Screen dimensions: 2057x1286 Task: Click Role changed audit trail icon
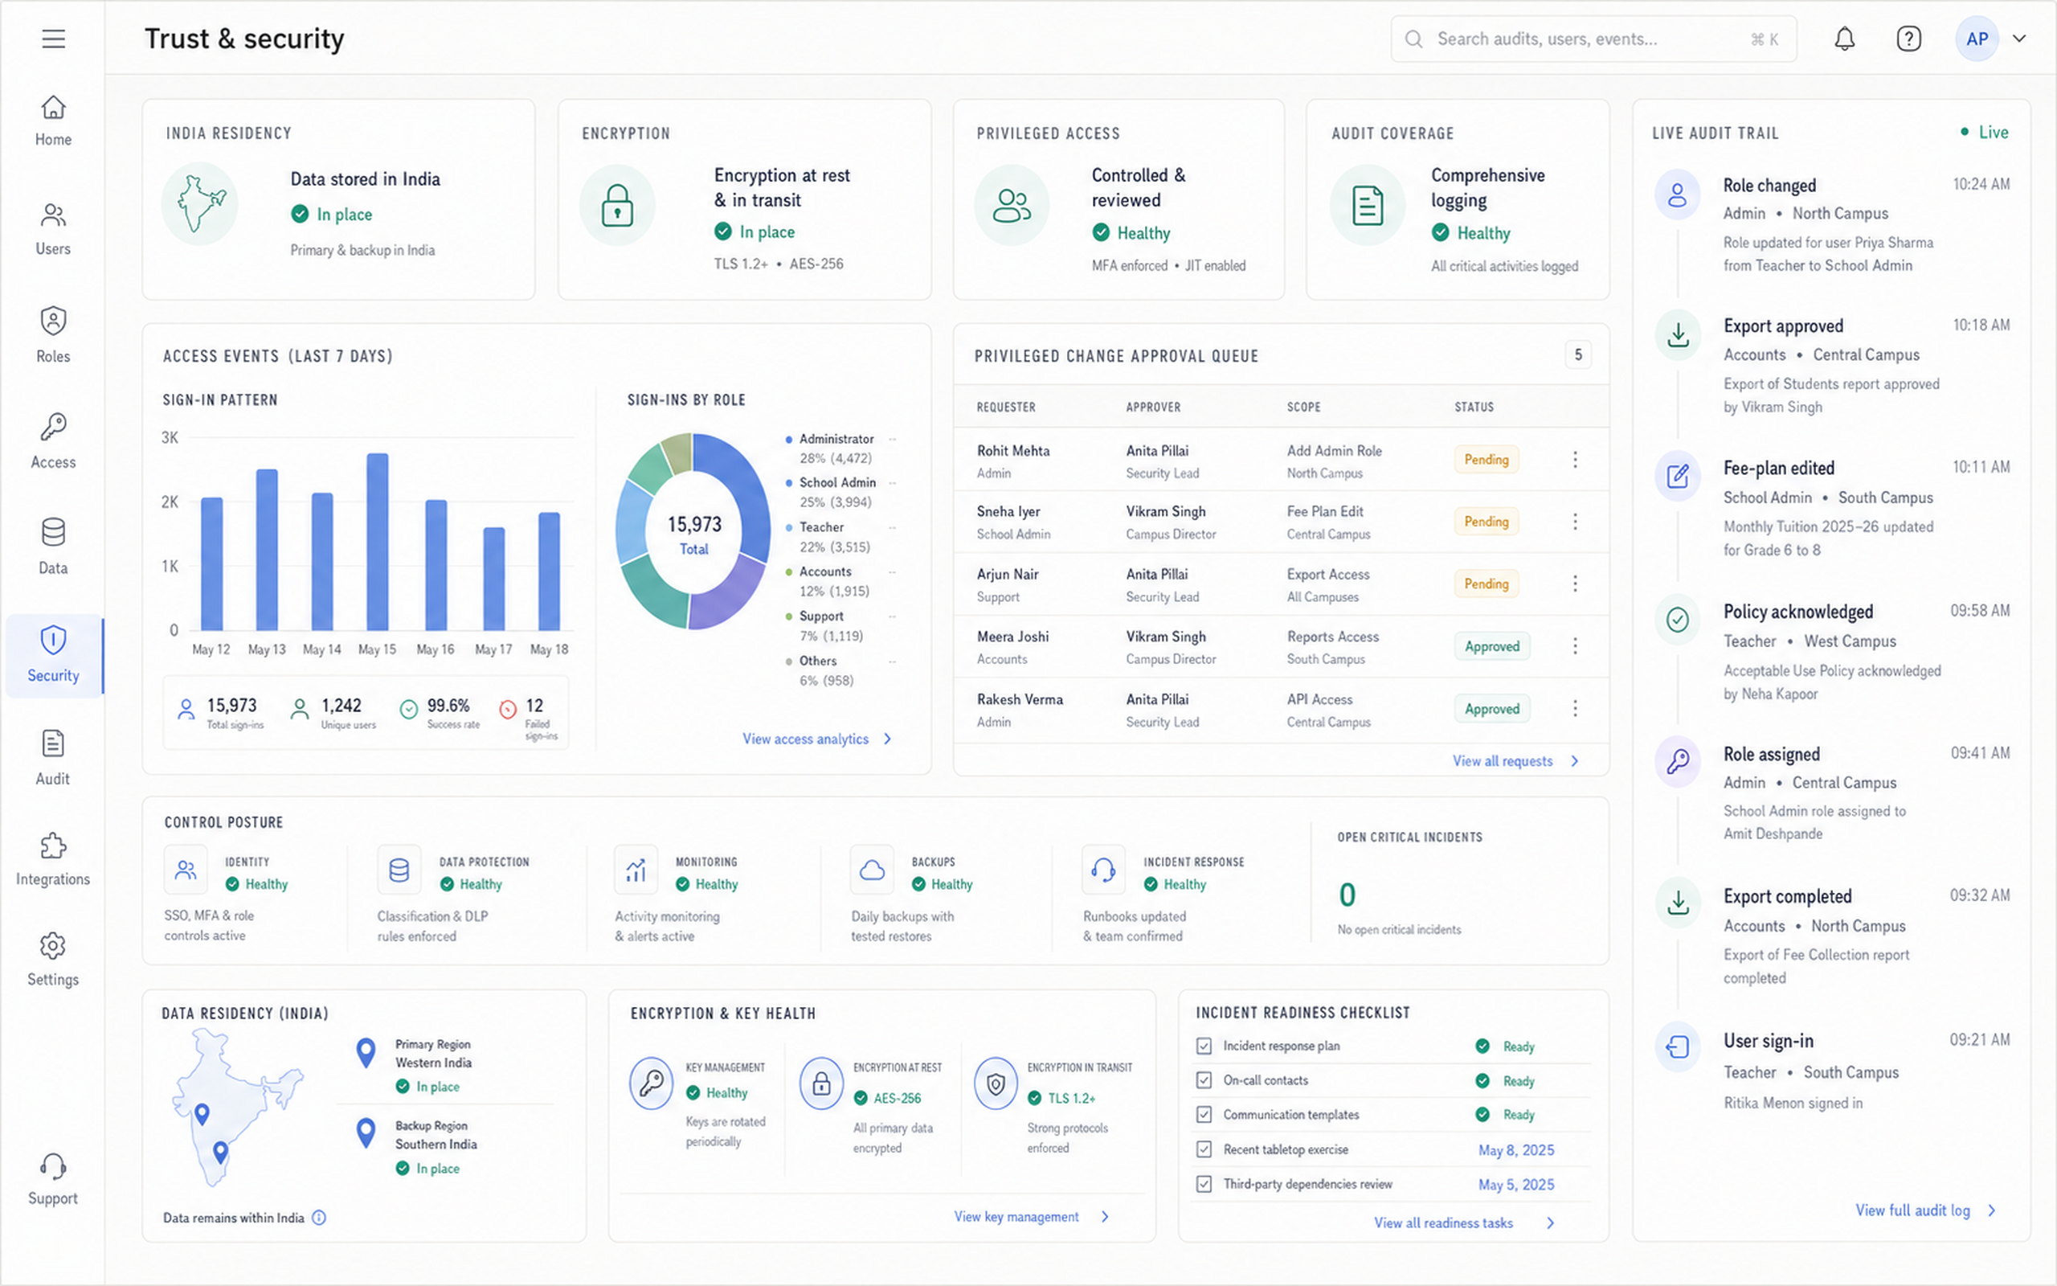[1677, 195]
